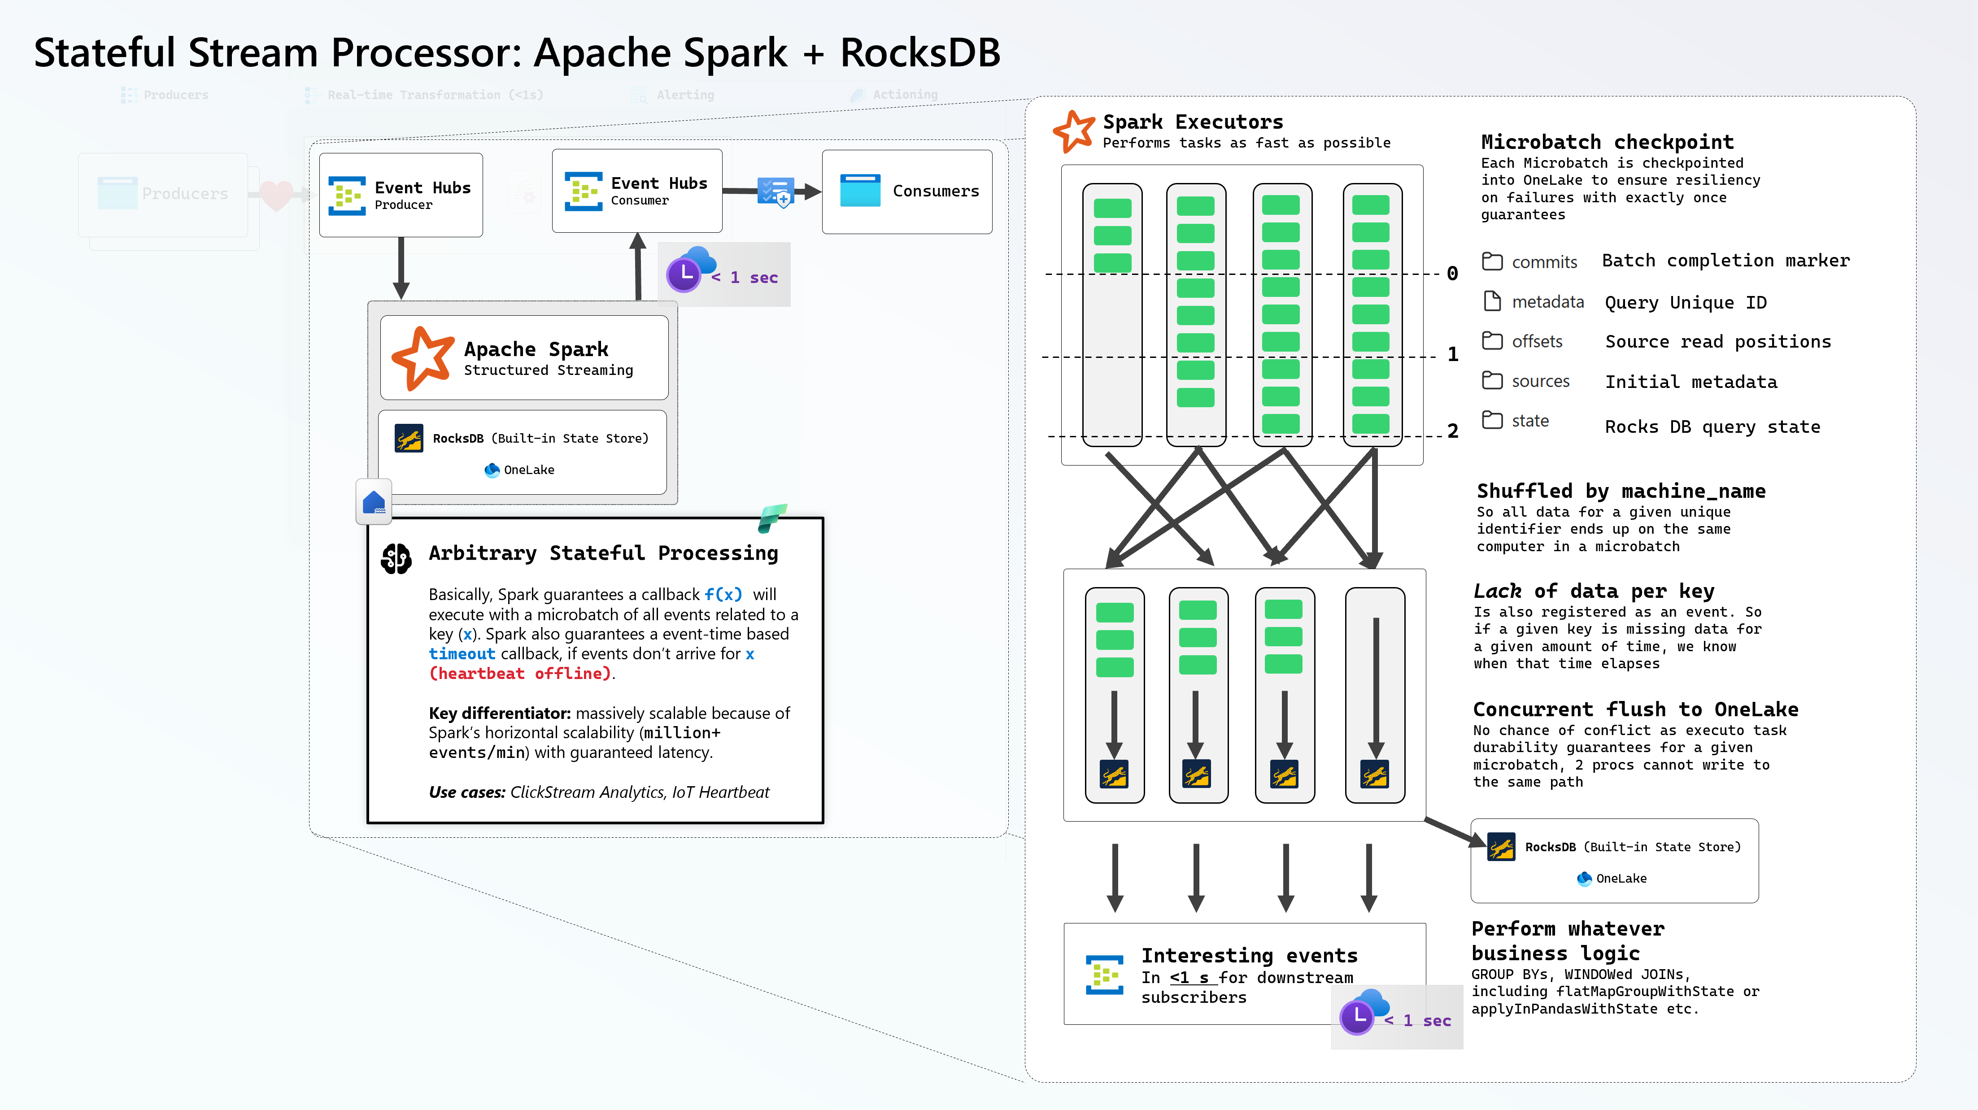Click the Consumers window icon
Viewport: 1978px width, 1110px height.
[x=860, y=190]
